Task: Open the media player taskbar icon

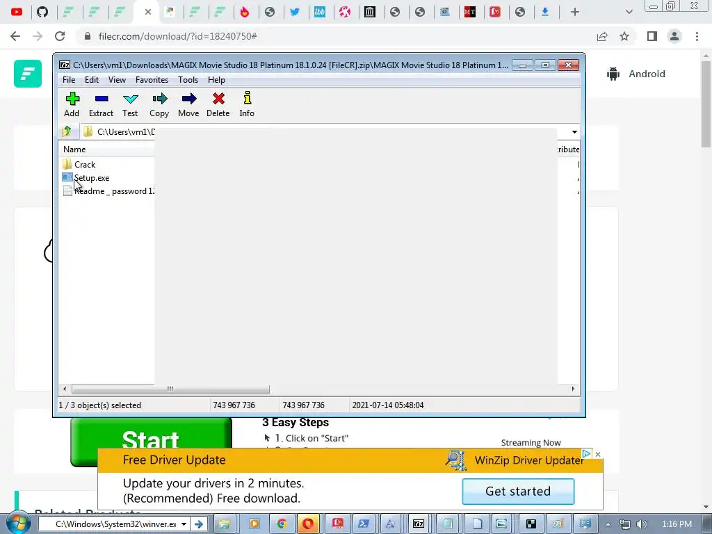Action: 254,524
